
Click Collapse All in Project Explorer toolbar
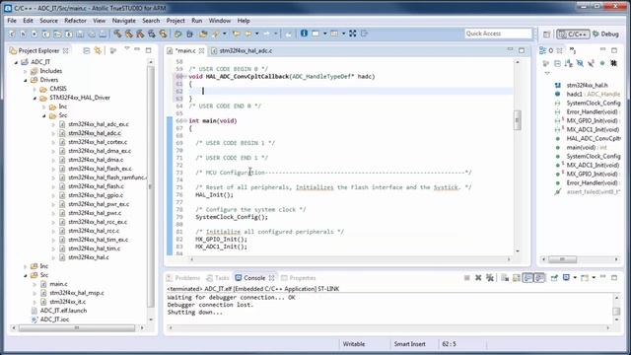(86, 50)
